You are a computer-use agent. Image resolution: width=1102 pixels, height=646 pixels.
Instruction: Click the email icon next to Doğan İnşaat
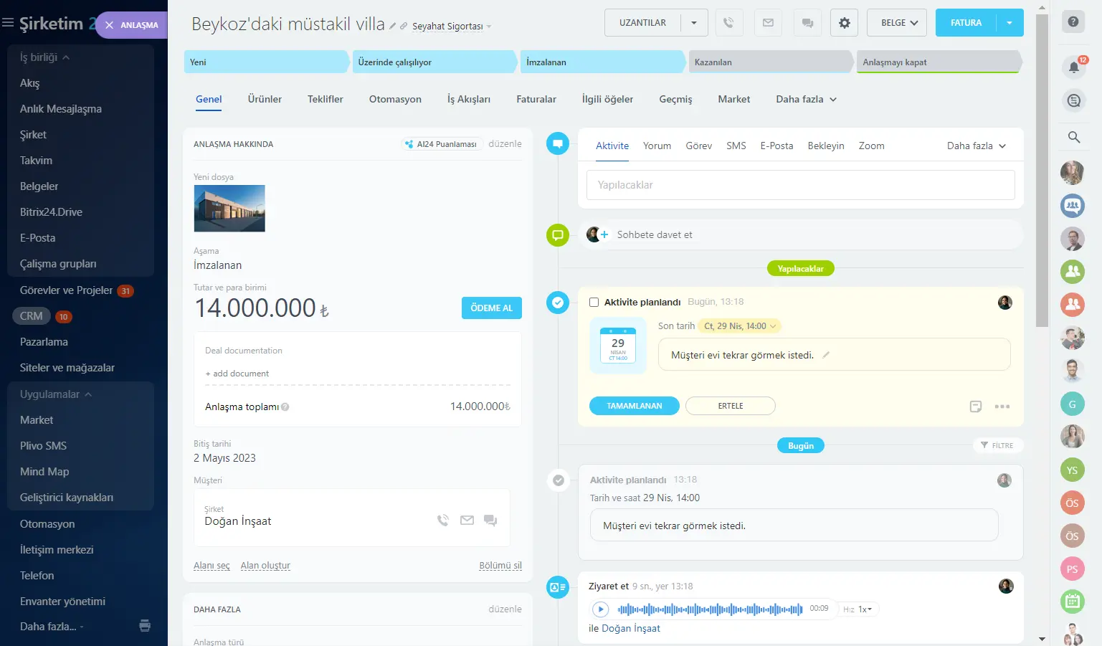(x=467, y=521)
